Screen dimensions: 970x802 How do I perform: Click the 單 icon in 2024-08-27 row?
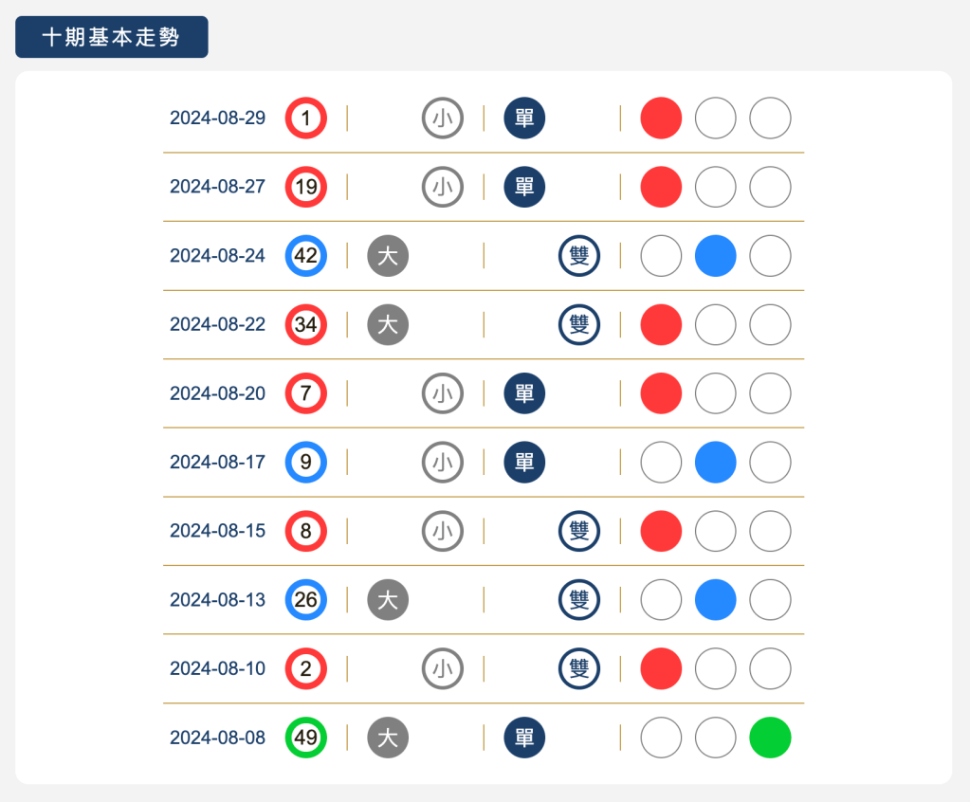coord(524,187)
